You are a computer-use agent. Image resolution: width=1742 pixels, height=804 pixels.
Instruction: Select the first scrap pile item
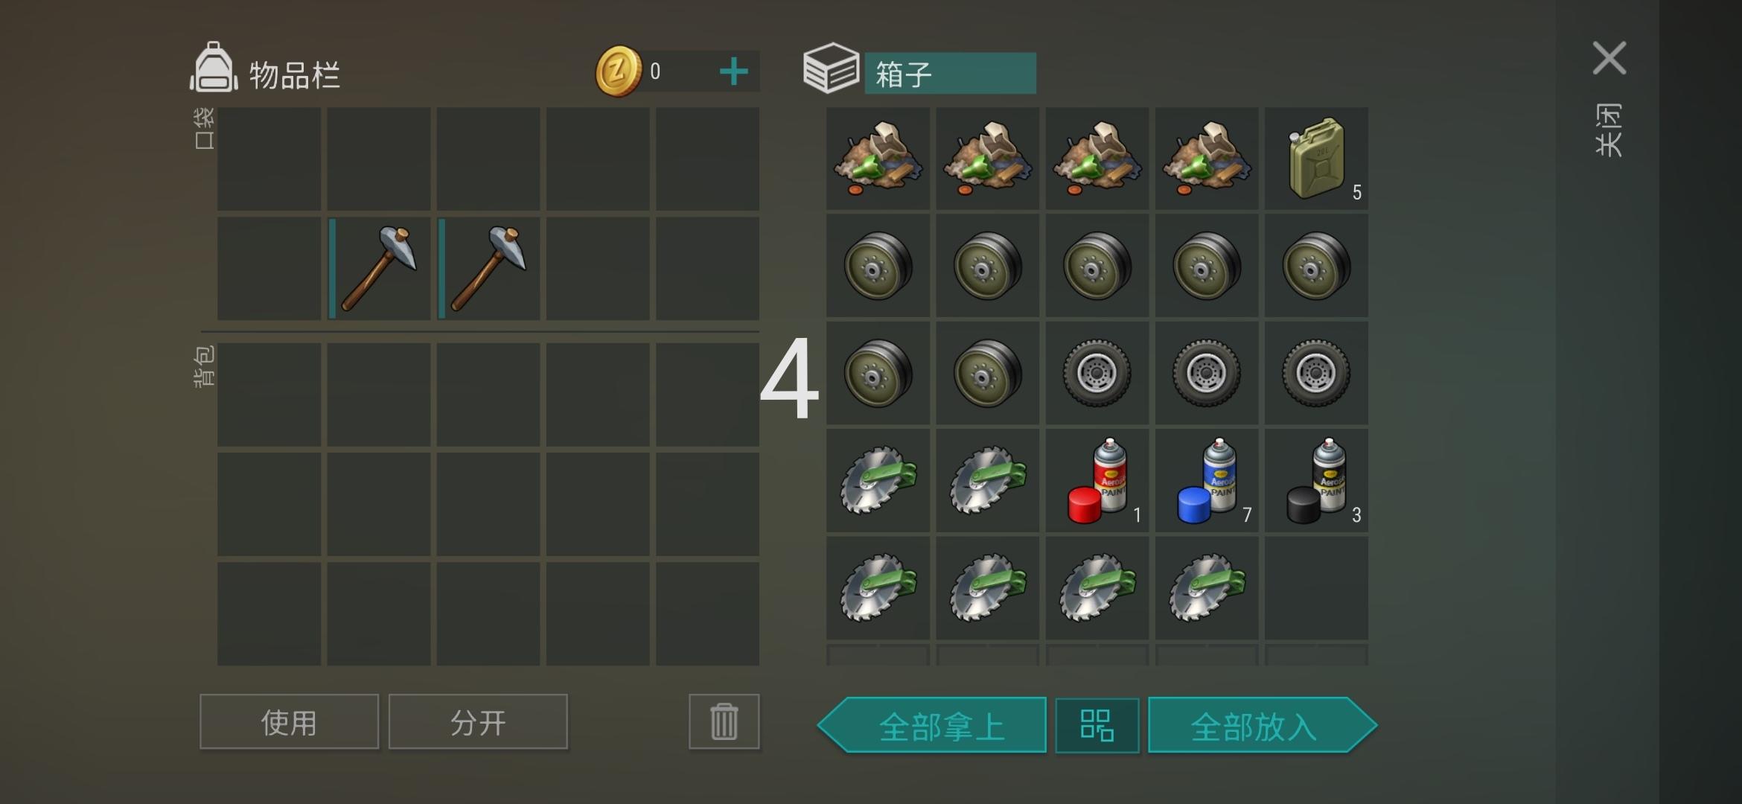[878, 159]
